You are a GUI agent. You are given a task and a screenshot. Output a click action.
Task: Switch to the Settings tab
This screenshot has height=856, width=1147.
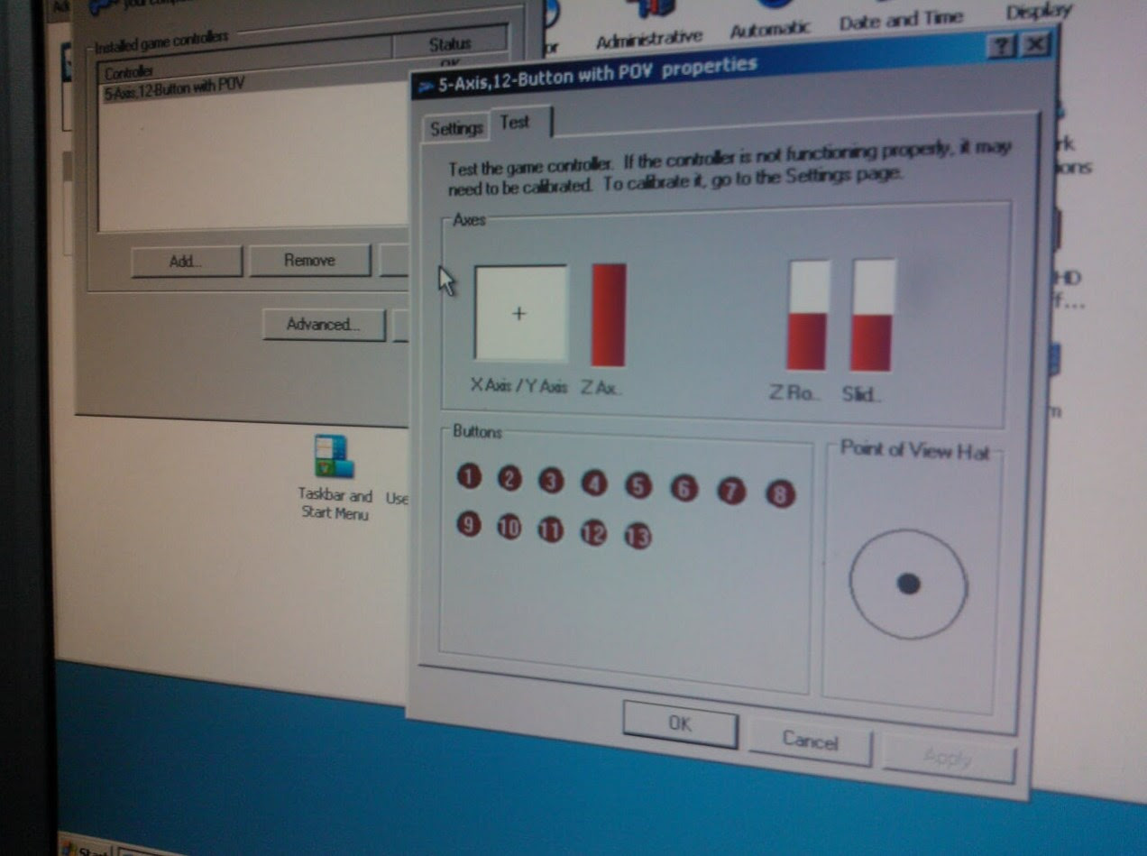455,128
